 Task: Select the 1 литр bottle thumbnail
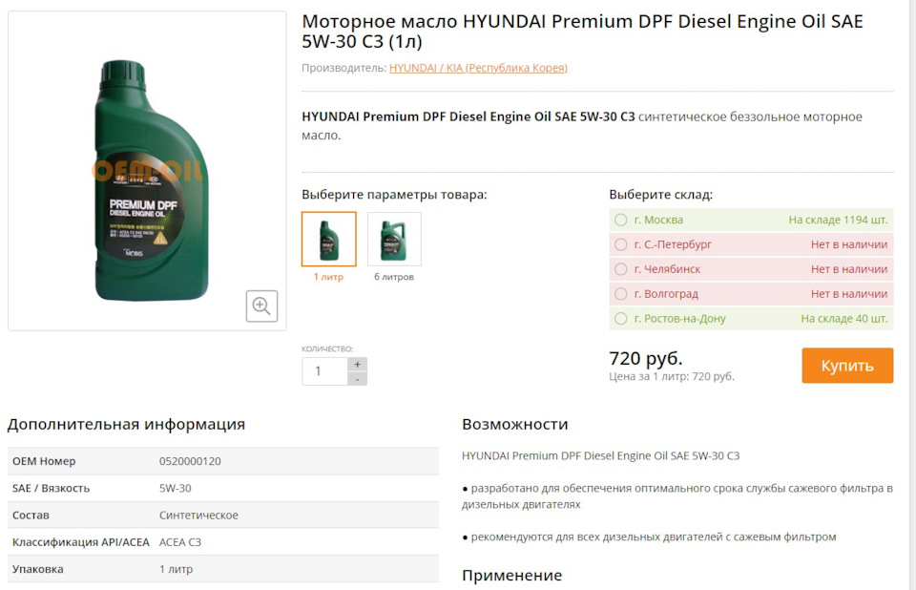point(328,239)
